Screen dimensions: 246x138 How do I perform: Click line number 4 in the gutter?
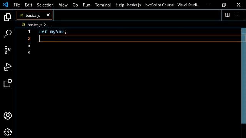(29, 52)
